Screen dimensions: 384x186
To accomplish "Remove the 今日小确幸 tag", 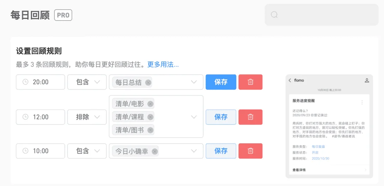I will (x=155, y=152).
